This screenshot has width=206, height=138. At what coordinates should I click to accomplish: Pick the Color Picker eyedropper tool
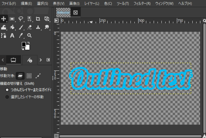click(21, 35)
